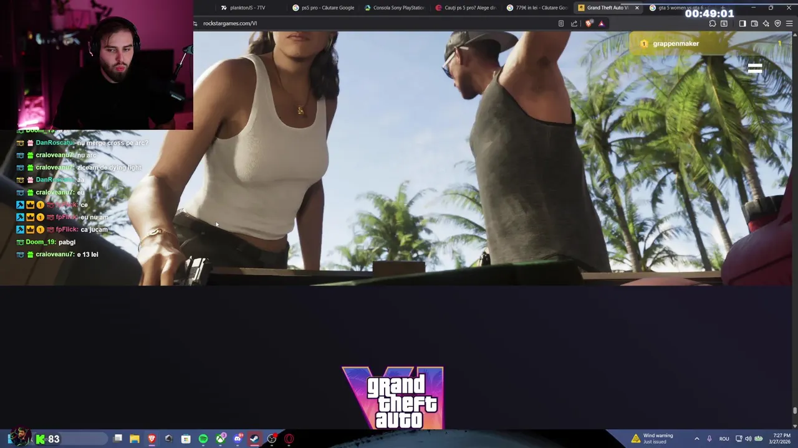The height and width of the screenshot is (448, 798).
Task: Open the browser main hamburger menu
Action: (789, 24)
